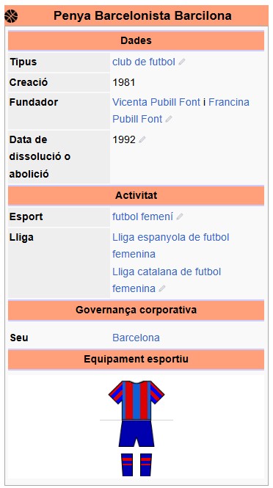Follow the Barcelona headquarters link
The image size is (273, 488).
[x=136, y=338]
